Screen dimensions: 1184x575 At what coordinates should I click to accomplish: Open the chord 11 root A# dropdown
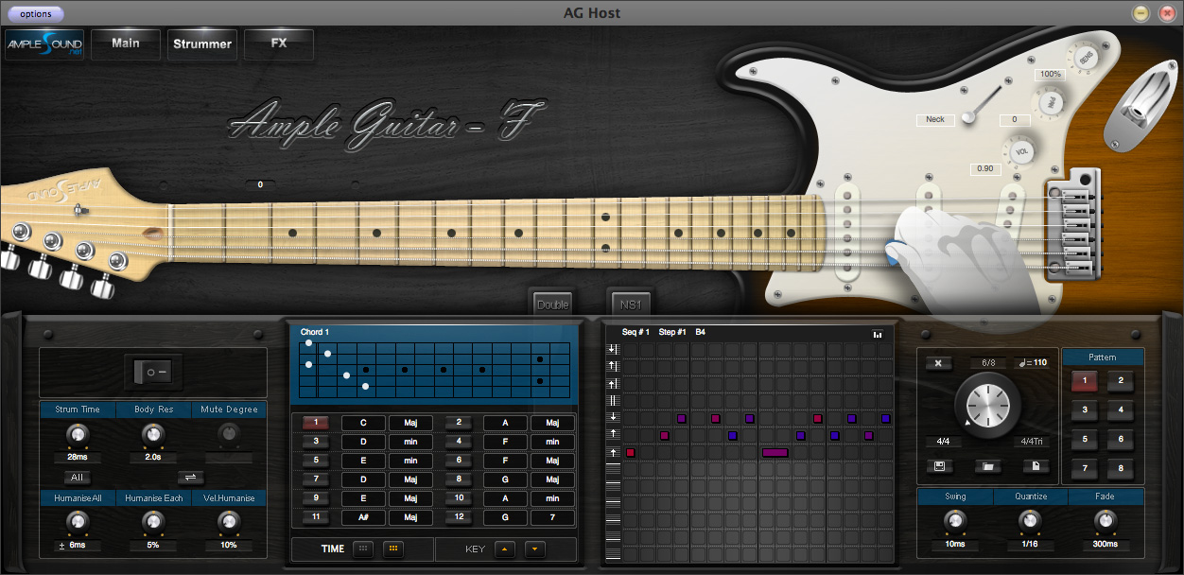coord(363,517)
